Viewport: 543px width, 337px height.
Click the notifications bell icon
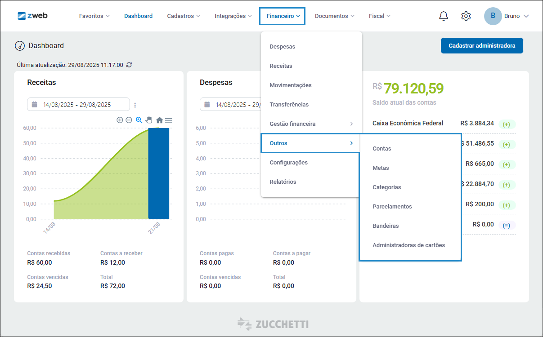tap(444, 16)
